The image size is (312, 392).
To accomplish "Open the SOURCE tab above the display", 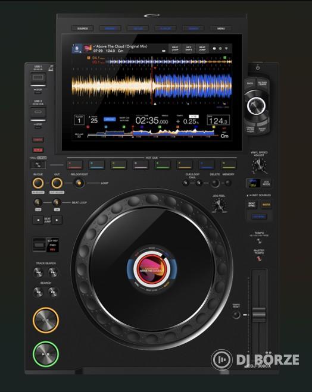I will click(x=83, y=29).
